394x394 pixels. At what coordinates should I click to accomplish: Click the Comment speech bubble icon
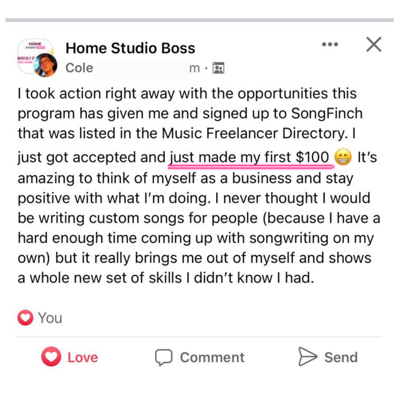(x=163, y=357)
